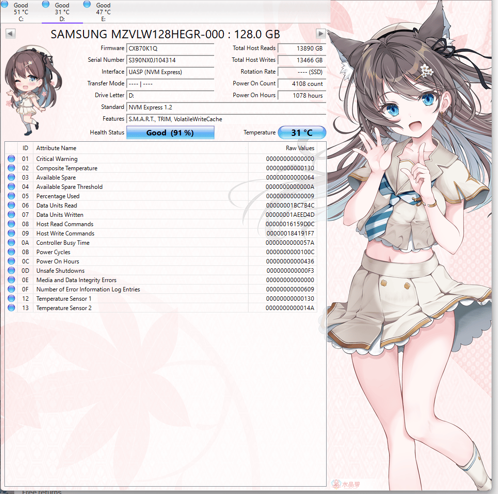Click status orb for Host Read Commands row
The image size is (498, 494).
(x=11, y=224)
